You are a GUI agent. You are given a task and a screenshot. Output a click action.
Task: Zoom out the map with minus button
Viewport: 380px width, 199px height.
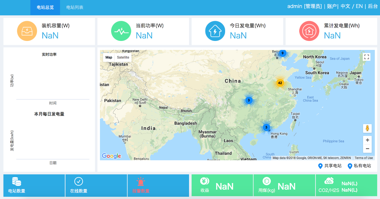click(368, 148)
